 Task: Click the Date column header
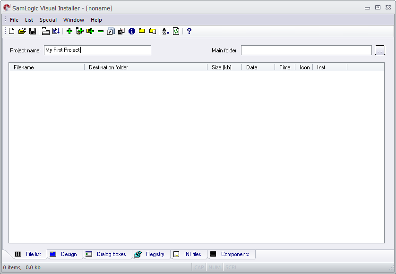click(258, 67)
